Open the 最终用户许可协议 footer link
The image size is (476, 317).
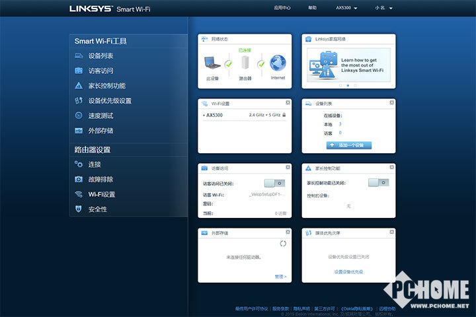tap(252, 308)
